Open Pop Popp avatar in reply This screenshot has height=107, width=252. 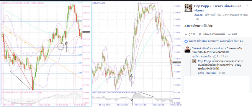click(x=194, y=61)
